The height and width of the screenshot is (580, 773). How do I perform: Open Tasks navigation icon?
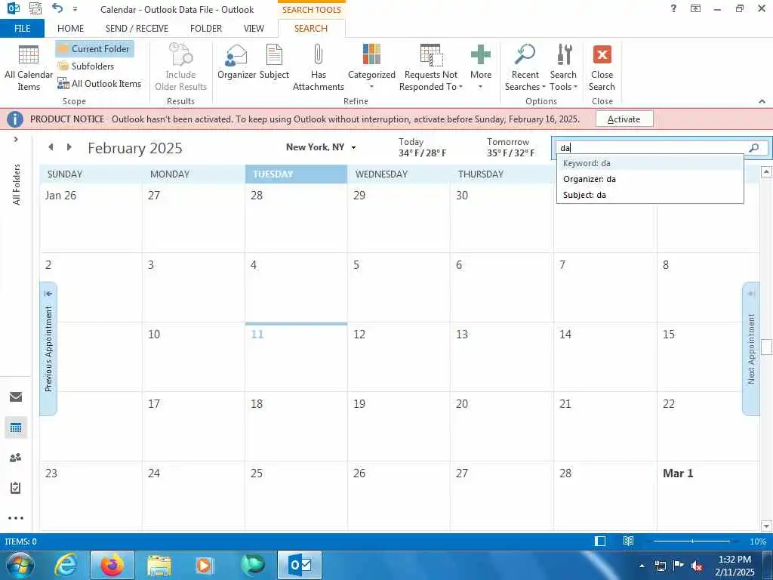tap(16, 488)
